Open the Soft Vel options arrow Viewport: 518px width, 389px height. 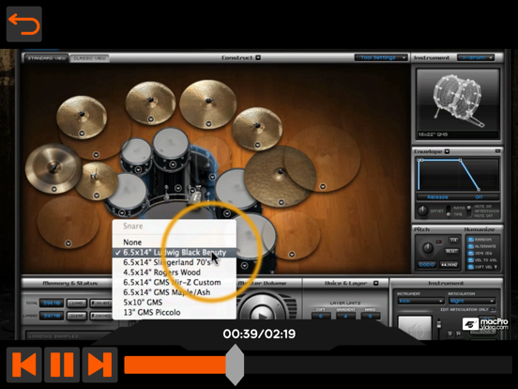click(x=495, y=267)
